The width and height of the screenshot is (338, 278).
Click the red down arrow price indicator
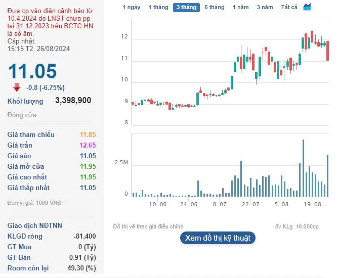point(16,87)
